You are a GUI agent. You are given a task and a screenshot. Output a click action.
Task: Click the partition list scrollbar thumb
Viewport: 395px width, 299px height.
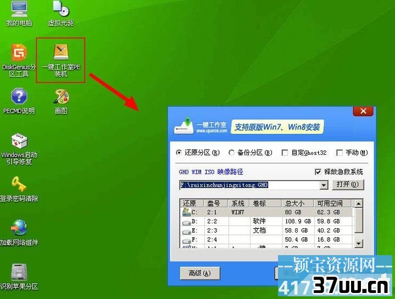(x=359, y=221)
